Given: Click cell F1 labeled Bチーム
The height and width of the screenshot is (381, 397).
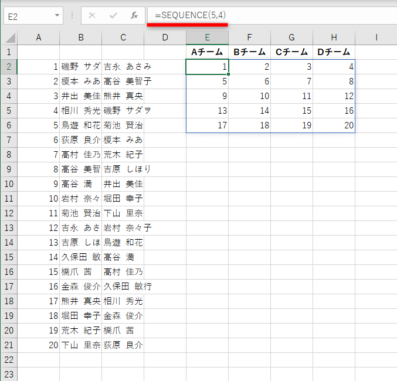Looking at the screenshot, I should tap(250, 52).
